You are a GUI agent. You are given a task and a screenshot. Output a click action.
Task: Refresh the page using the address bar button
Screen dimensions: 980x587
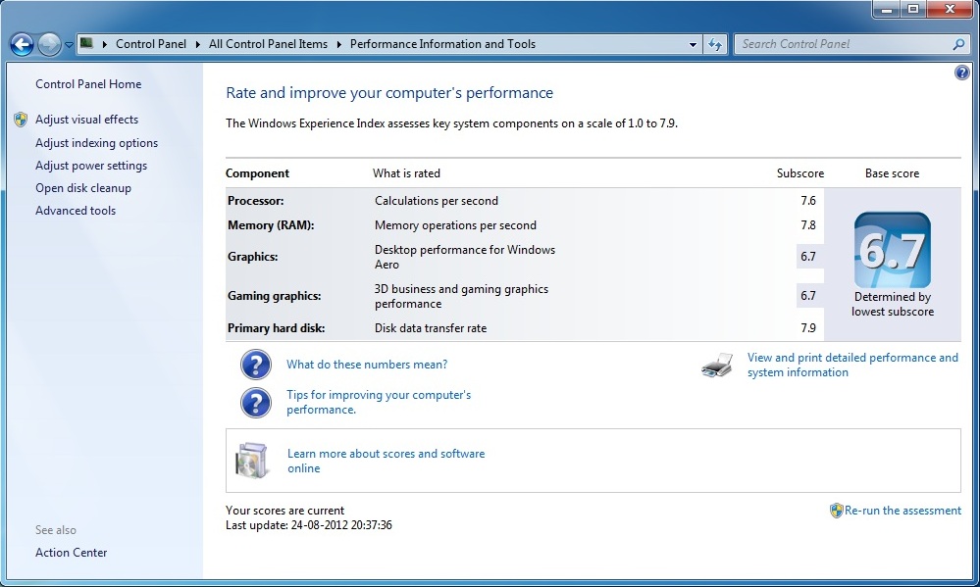(x=715, y=44)
